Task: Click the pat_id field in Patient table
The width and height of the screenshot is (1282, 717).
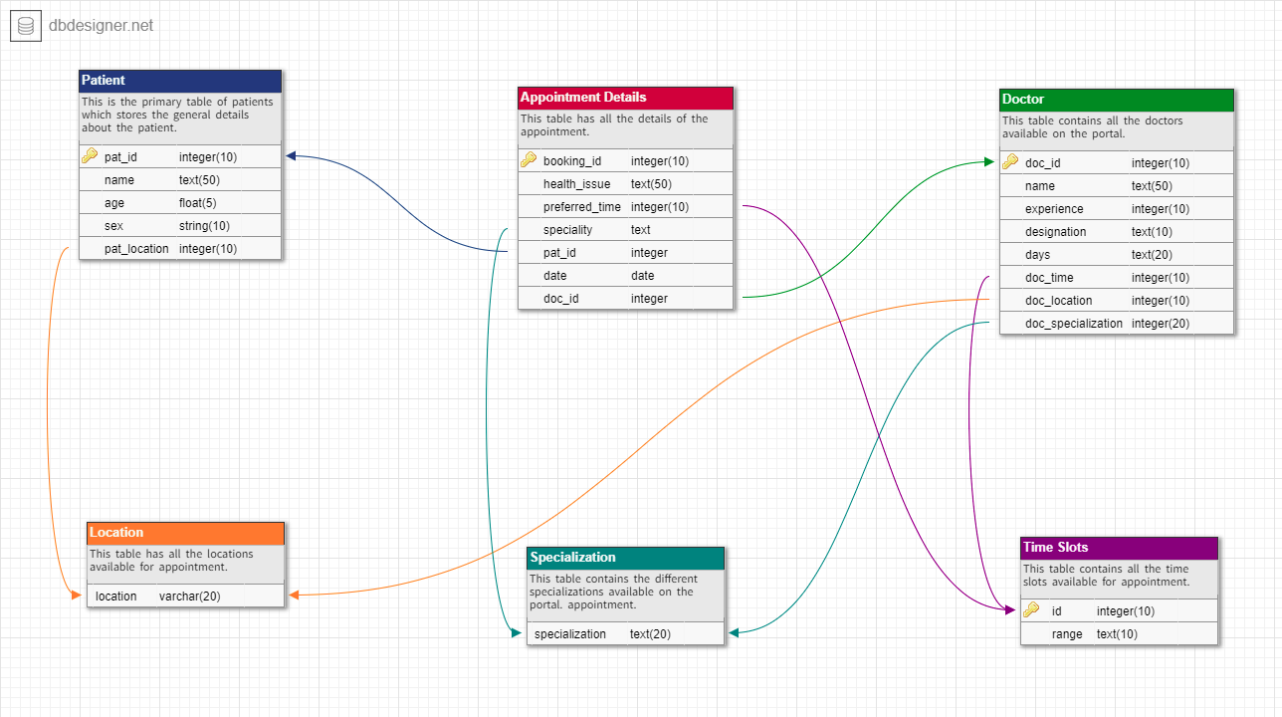Action: [x=180, y=156]
